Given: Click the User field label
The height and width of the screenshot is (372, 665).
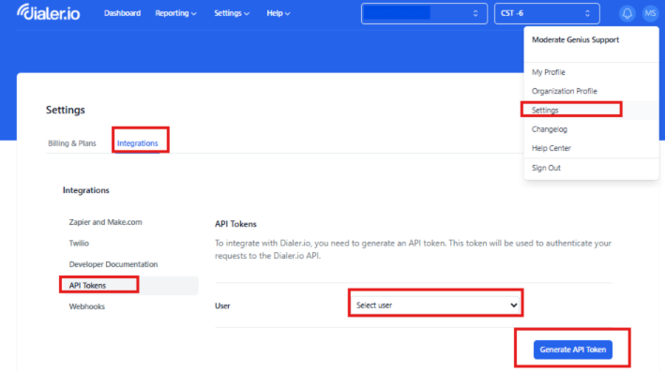Looking at the screenshot, I should 222,305.
